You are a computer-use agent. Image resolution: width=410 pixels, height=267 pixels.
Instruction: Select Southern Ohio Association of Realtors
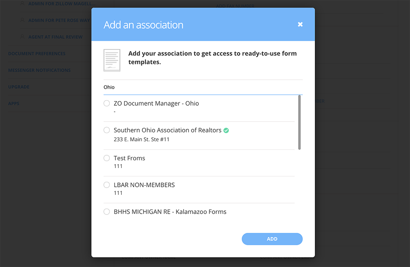(x=106, y=130)
